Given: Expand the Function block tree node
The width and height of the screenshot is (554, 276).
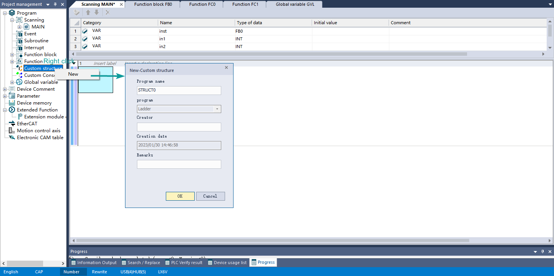Looking at the screenshot, I should (12, 55).
